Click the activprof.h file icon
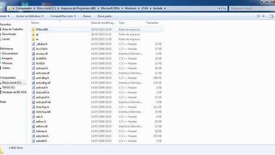This screenshot has width=275, height=155. tap(33, 97)
